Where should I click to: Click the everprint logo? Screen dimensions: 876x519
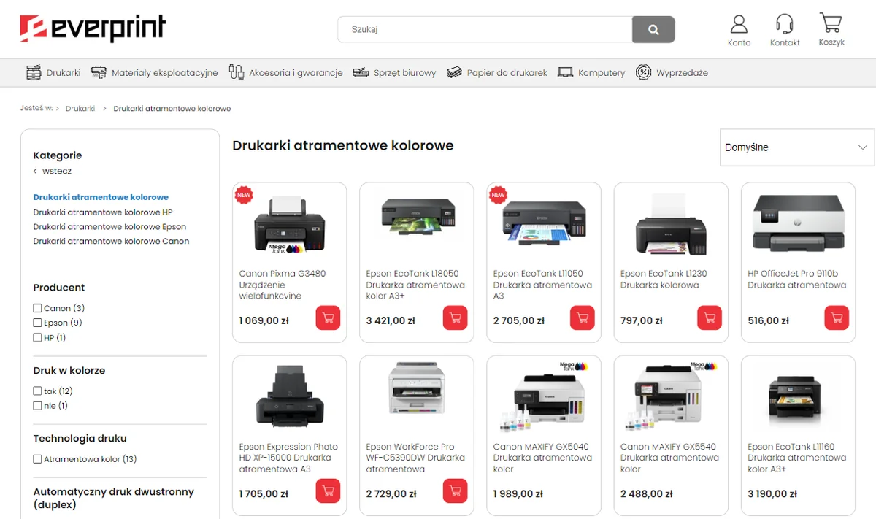pyautogui.click(x=93, y=28)
